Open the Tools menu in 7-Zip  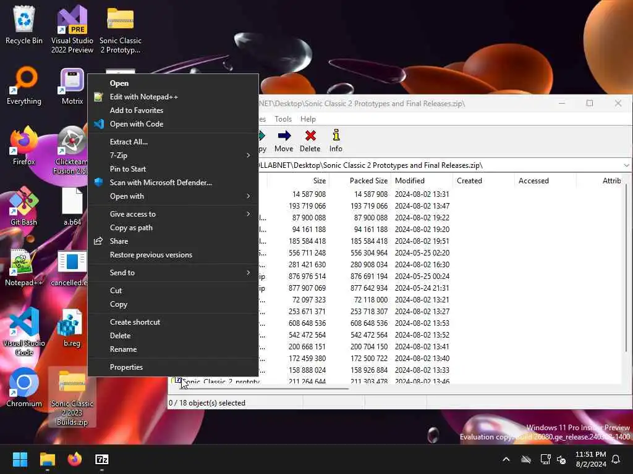283,119
